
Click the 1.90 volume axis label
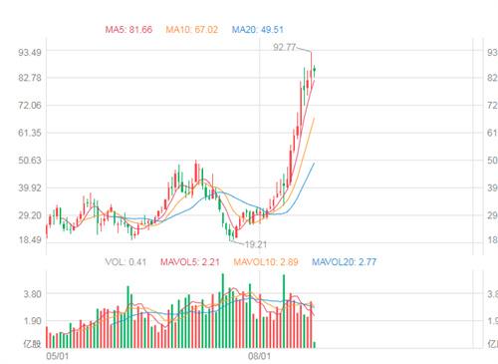(33, 321)
